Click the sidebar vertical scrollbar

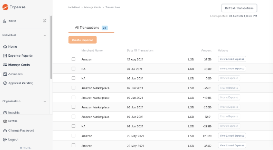[51, 47]
